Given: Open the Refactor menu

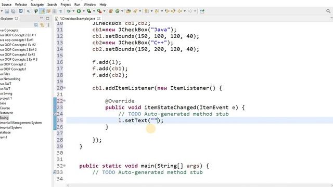Looking at the screenshot, I should coord(21,5).
